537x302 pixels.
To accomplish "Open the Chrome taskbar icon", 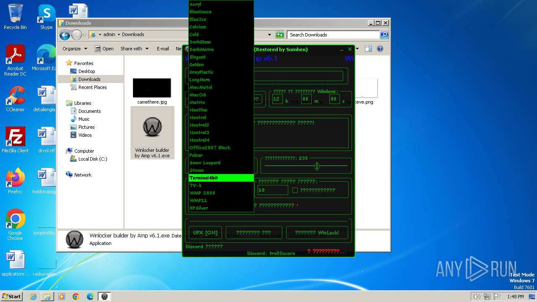I will [76, 297].
